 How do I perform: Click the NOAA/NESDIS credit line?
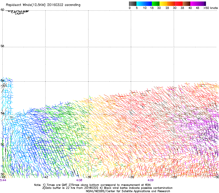[128, 191]
